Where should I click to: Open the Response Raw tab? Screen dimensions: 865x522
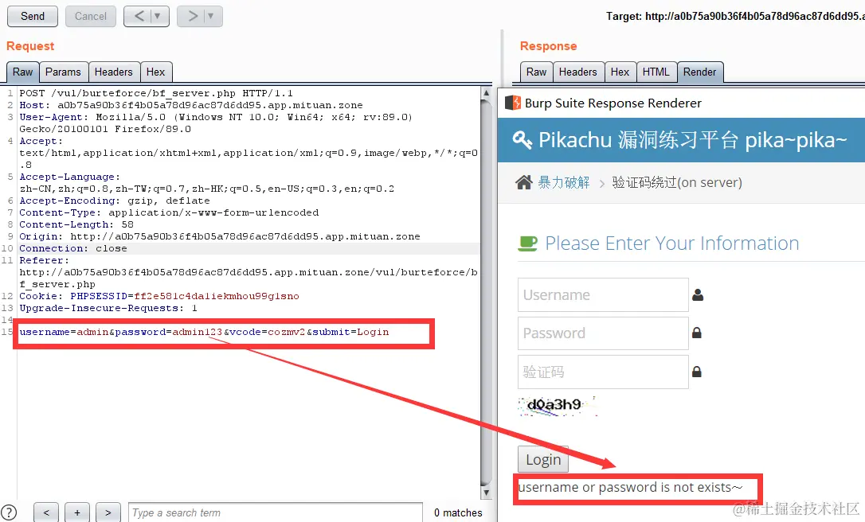click(536, 72)
